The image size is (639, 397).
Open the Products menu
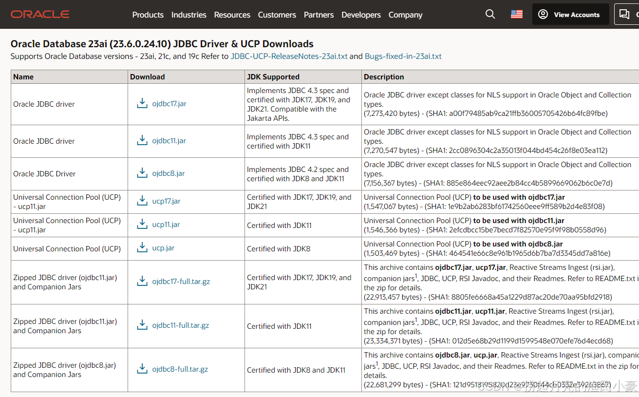pyautogui.click(x=148, y=15)
